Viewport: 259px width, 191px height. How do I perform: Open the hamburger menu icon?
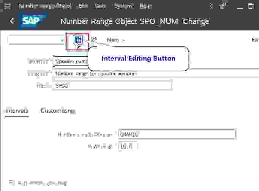click(8, 6)
